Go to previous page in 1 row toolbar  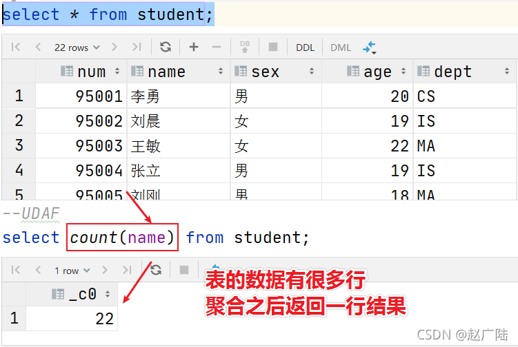pos(38,270)
